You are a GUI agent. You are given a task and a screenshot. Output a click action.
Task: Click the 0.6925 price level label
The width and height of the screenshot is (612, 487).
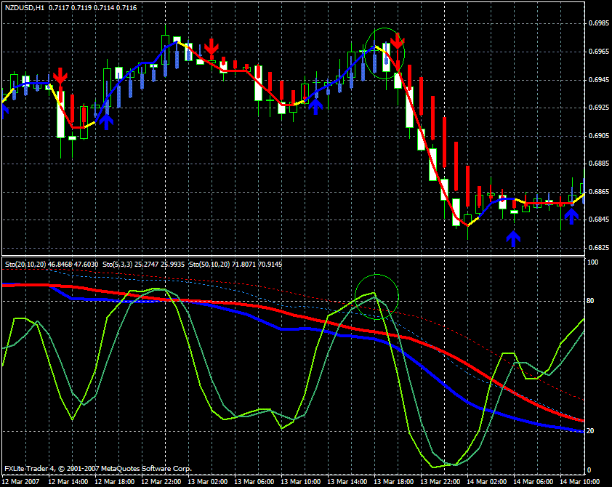pyautogui.click(x=599, y=107)
